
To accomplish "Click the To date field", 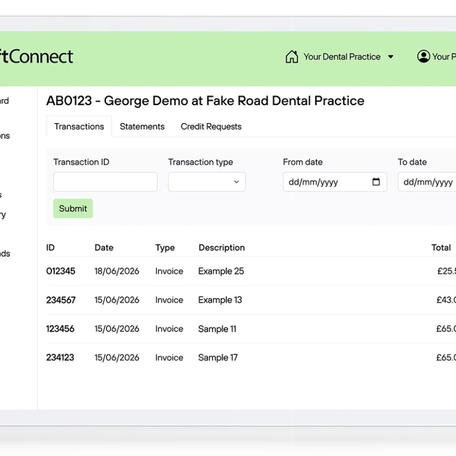I will pyautogui.click(x=427, y=182).
